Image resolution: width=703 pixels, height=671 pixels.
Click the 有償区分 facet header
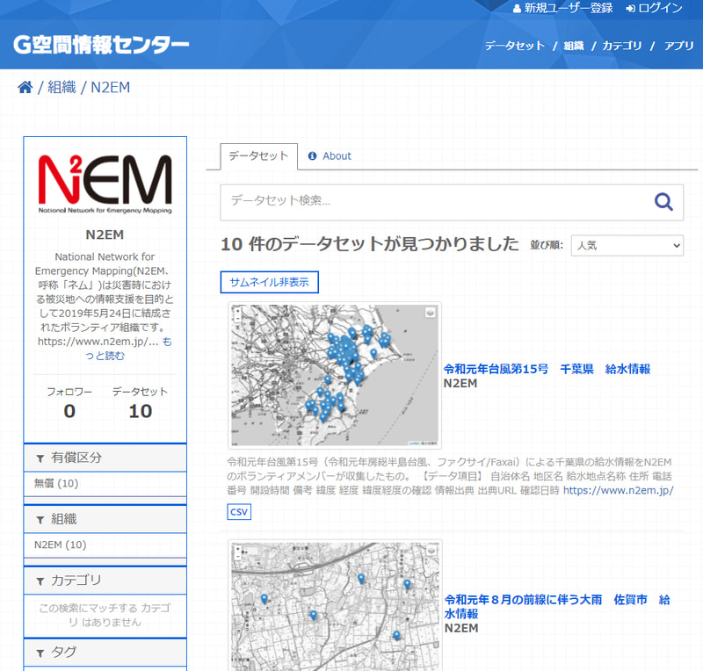[105, 458]
